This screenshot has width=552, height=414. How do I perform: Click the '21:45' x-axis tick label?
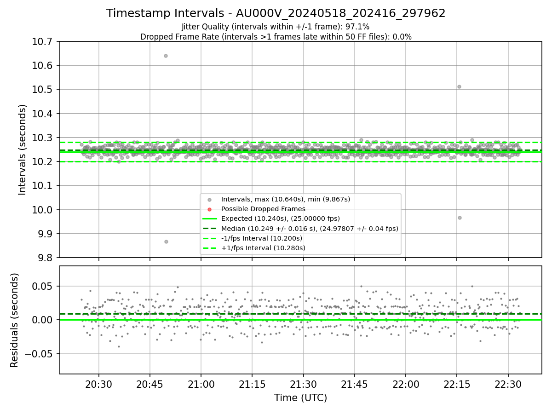pyautogui.click(x=354, y=385)
